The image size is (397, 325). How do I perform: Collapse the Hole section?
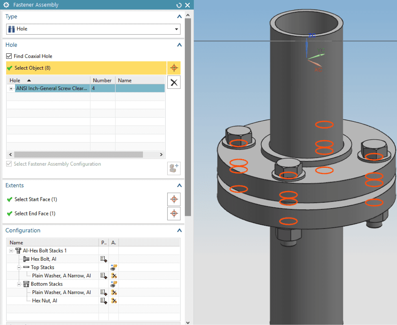click(179, 45)
